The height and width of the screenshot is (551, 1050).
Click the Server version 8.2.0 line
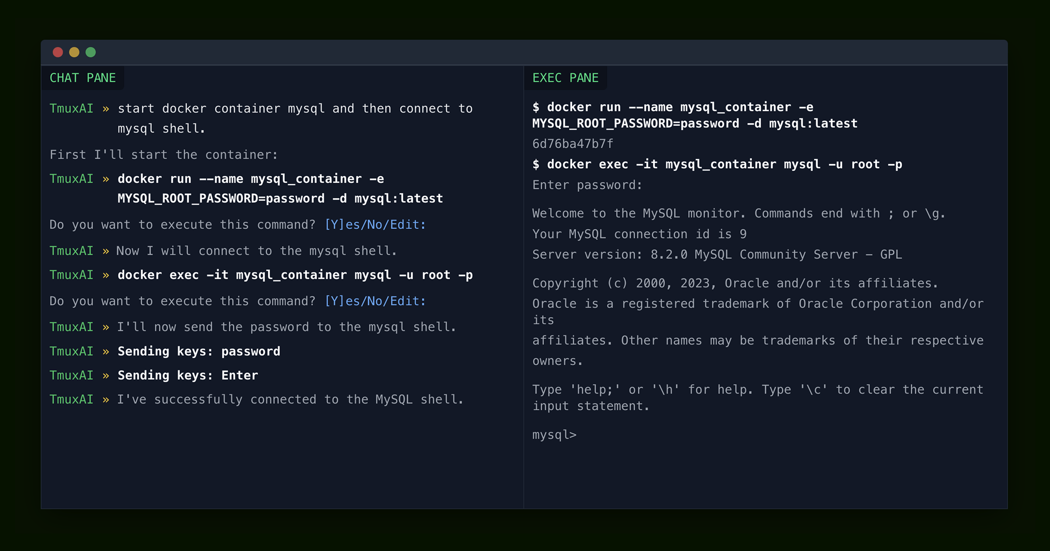(717, 255)
